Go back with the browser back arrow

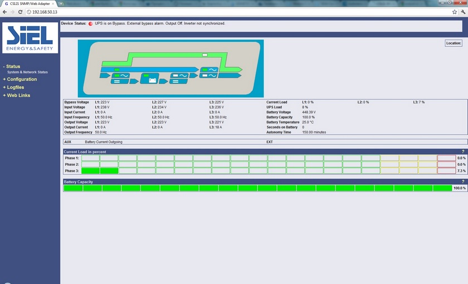[4, 12]
